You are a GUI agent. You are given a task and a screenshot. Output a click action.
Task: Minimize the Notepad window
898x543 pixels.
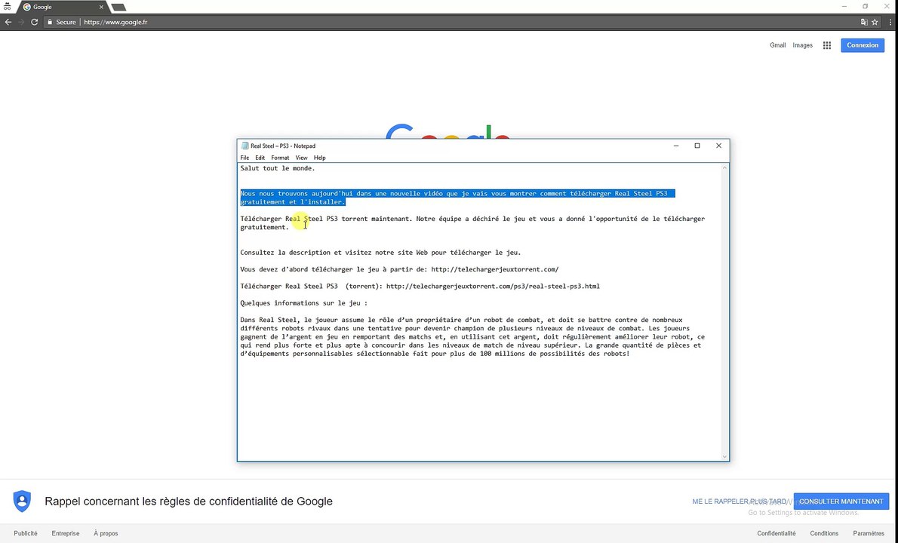pos(676,146)
